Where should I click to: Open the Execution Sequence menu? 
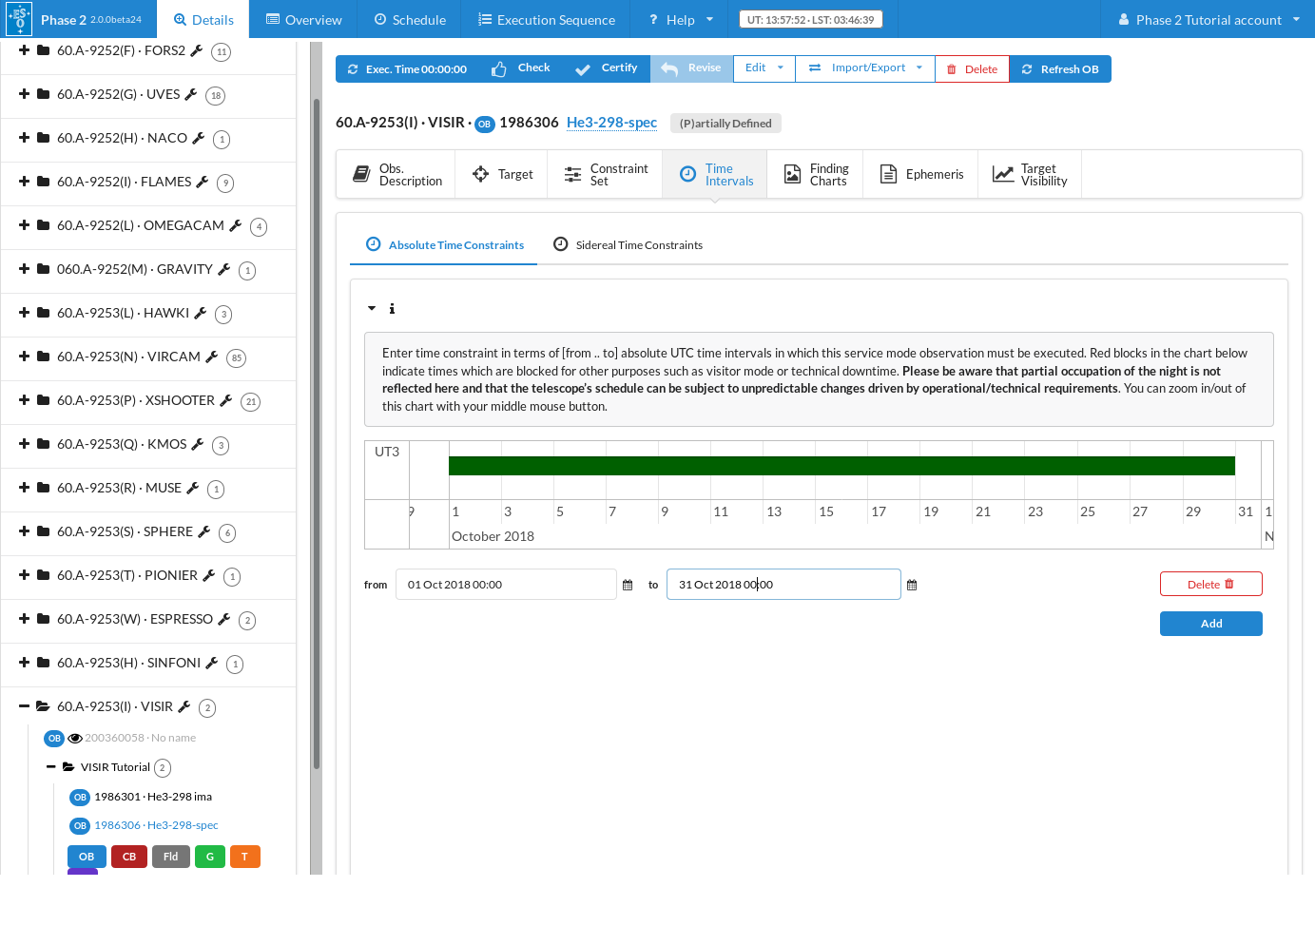pyautogui.click(x=547, y=20)
